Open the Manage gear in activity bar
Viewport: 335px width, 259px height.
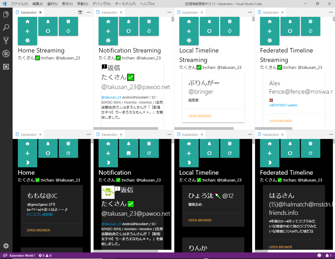tap(6, 246)
